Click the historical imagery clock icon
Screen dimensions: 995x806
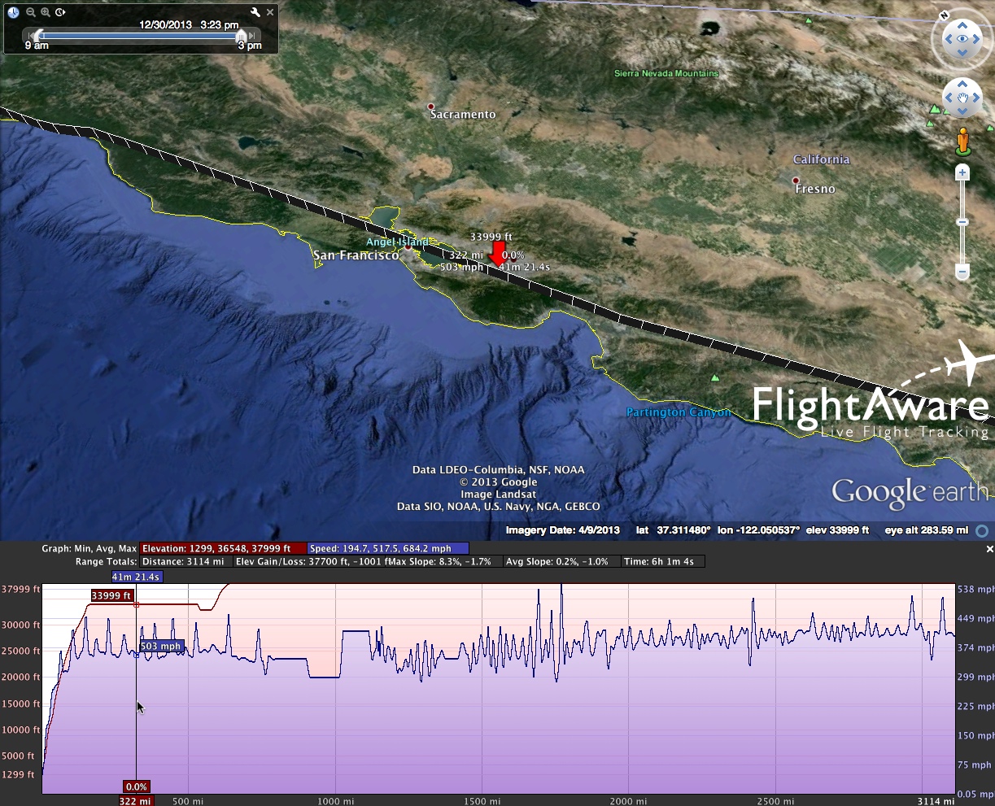(x=13, y=12)
